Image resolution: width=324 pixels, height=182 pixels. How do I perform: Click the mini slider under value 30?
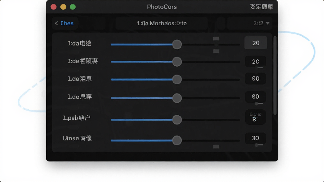click(x=259, y=145)
